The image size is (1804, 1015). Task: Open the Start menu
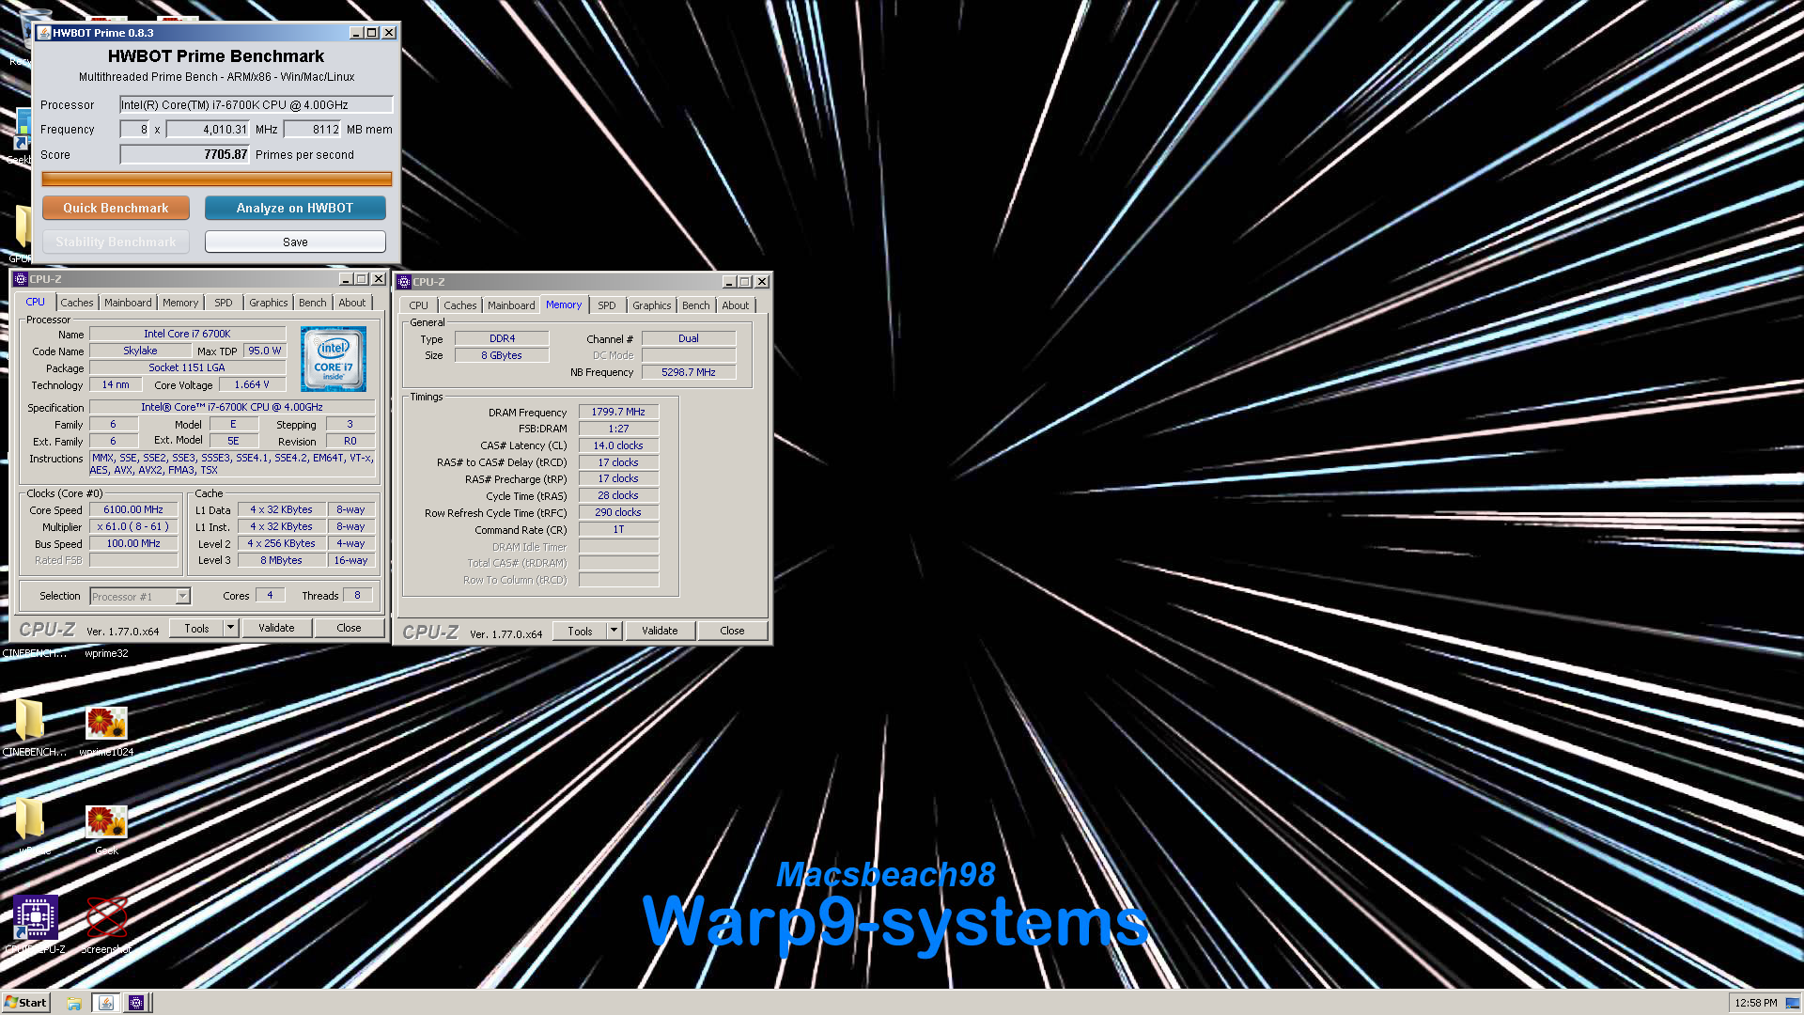pyautogui.click(x=25, y=1003)
